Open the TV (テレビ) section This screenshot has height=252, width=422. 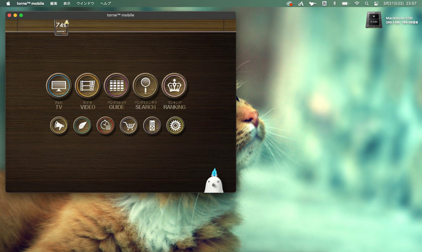click(59, 86)
